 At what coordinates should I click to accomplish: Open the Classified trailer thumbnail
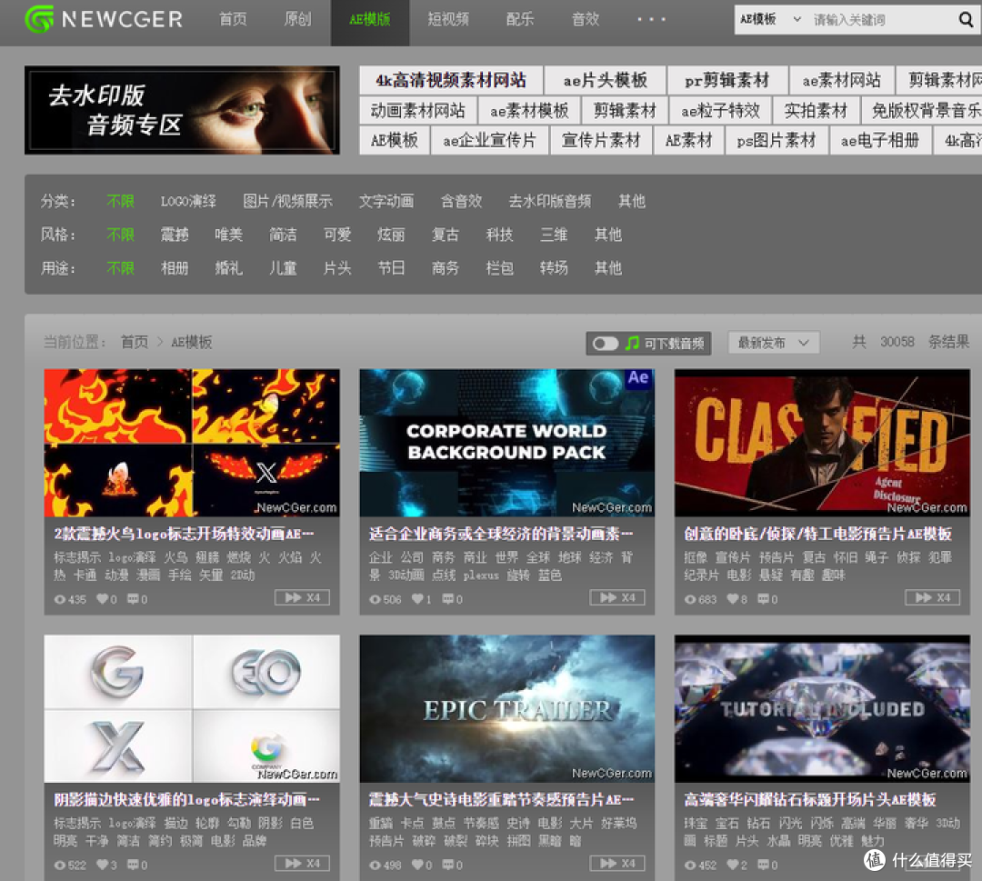tap(822, 443)
